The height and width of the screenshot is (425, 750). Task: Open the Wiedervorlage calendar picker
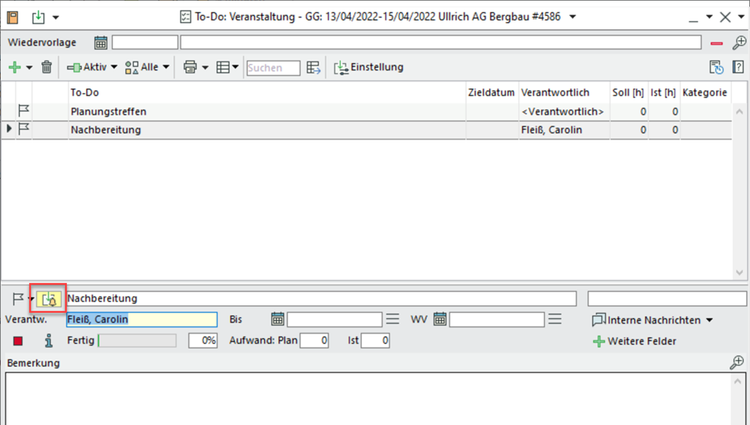(x=101, y=43)
